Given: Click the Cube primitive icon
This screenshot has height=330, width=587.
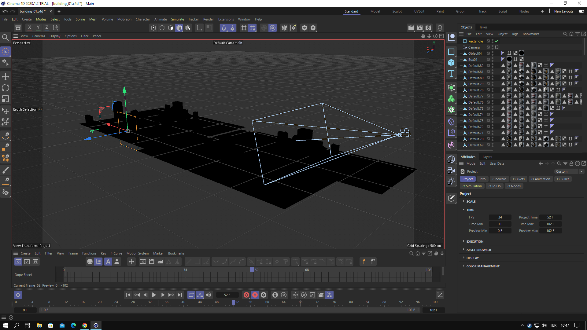Looking at the screenshot, I should (x=451, y=63).
